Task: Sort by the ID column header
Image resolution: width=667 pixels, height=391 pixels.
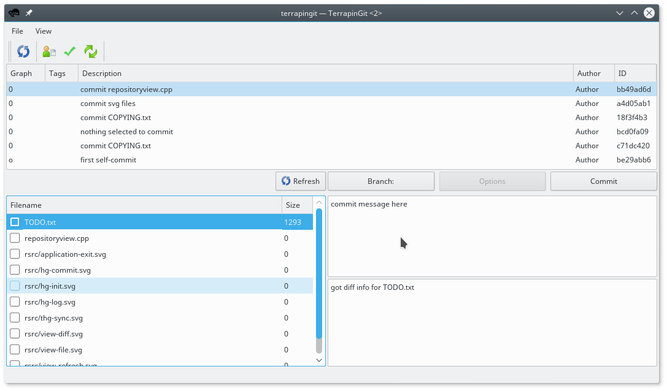Action: click(x=636, y=73)
